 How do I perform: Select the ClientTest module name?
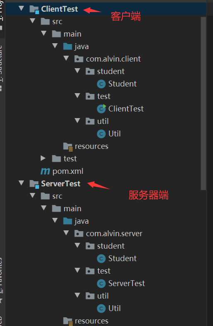59,9
